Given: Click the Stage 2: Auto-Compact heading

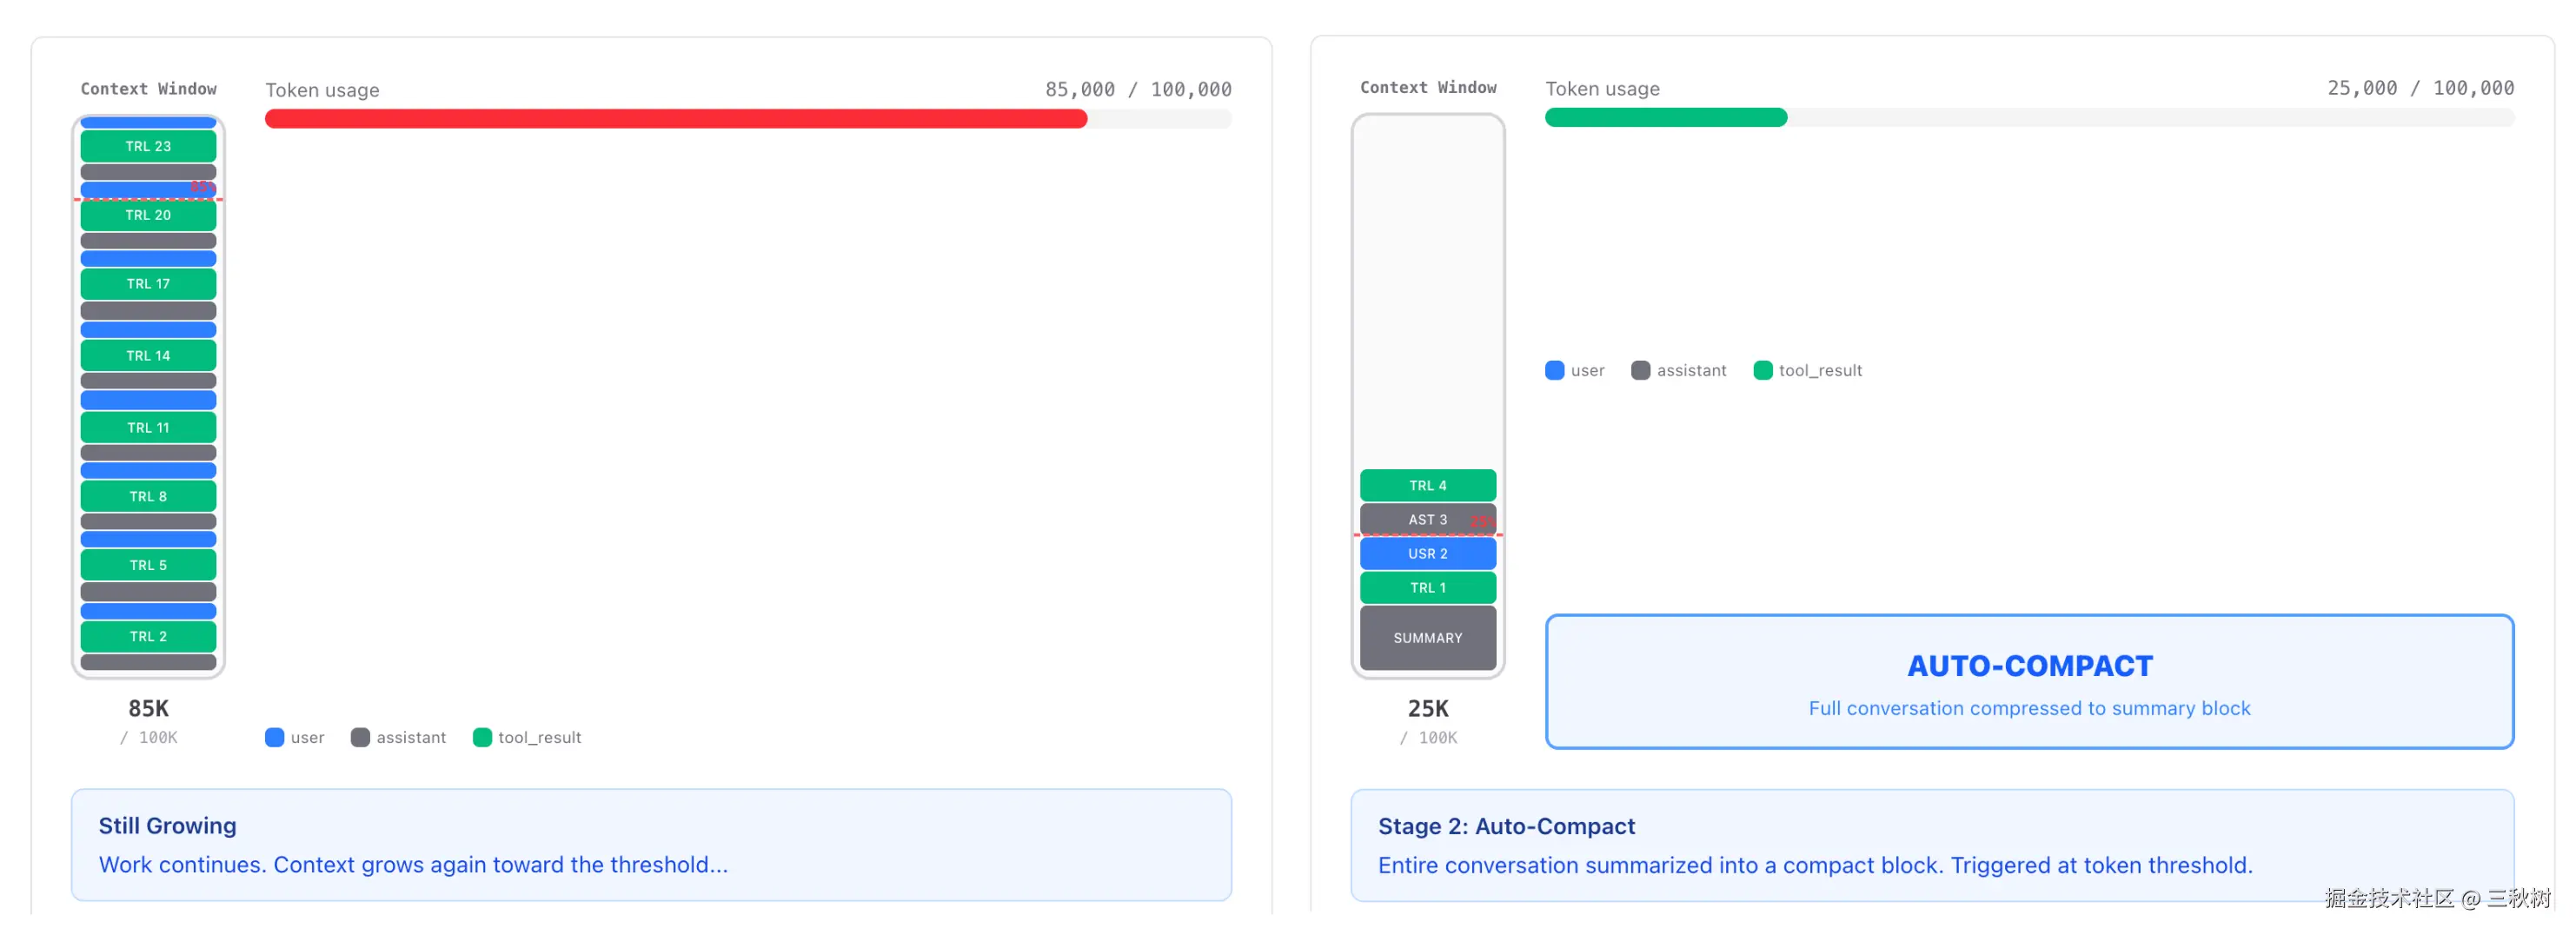Looking at the screenshot, I should pos(1505,827).
